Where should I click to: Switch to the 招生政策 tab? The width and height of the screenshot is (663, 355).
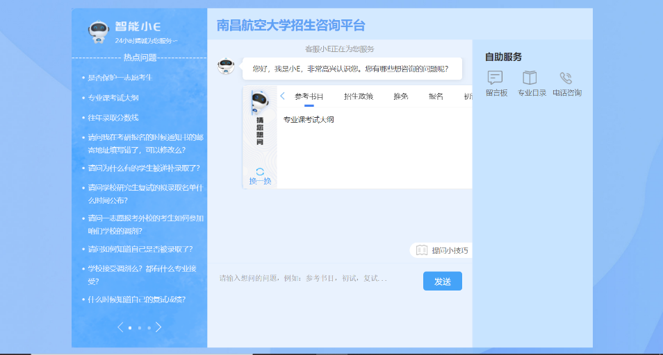(x=359, y=96)
